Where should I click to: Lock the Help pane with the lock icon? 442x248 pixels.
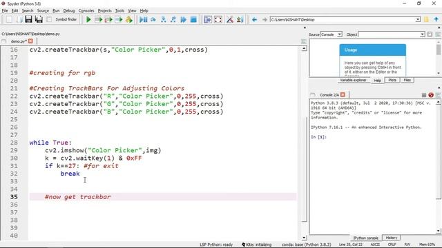click(430, 34)
